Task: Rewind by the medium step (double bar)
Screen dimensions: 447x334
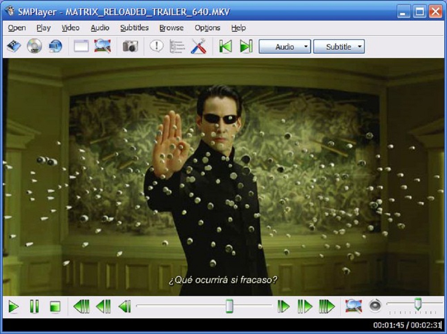Action: point(103,307)
